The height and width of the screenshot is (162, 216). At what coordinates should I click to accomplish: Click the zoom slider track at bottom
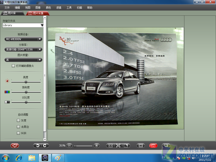tap(83, 146)
